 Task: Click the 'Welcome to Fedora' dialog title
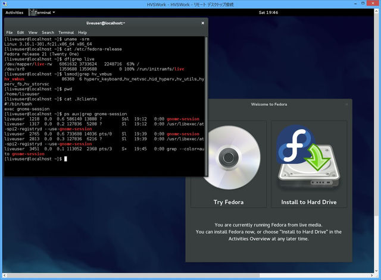[x=269, y=105]
